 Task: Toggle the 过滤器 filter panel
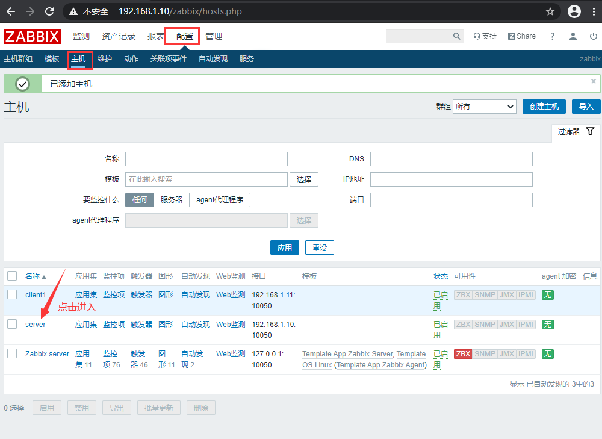pyautogui.click(x=576, y=132)
